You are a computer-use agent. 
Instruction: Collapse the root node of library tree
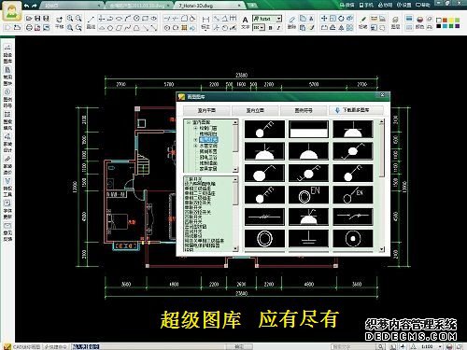tap(189, 122)
